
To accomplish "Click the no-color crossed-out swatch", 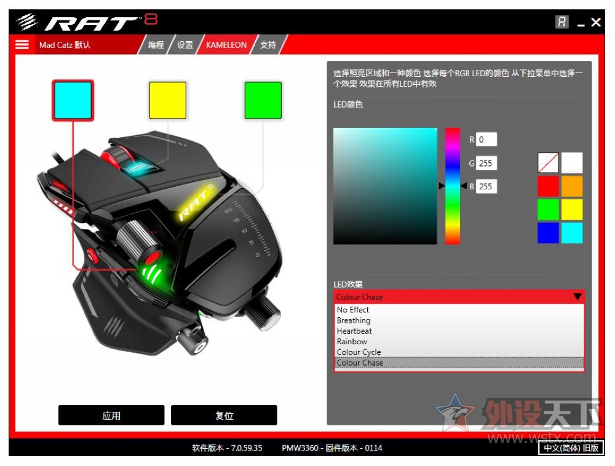I will (x=548, y=162).
